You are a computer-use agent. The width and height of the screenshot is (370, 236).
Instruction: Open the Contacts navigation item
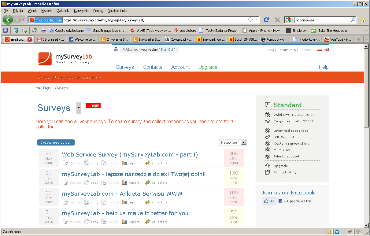[152, 67]
